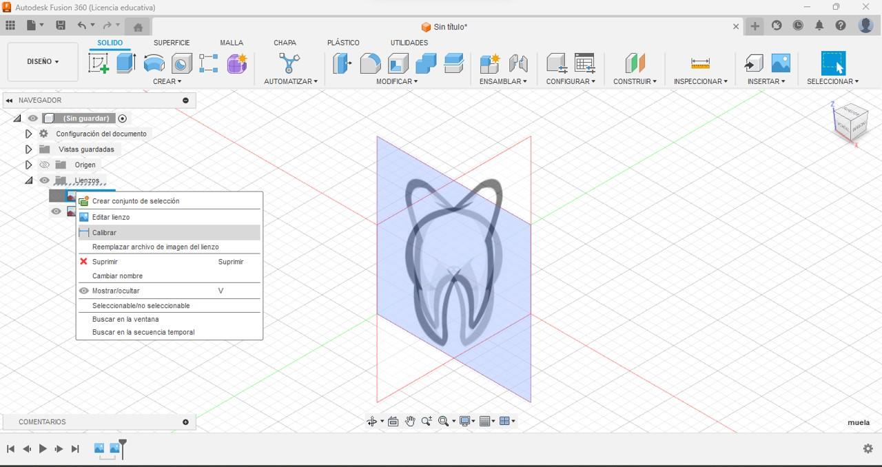This screenshot has width=882, height=467.
Task: Open the CONFIGURAR menu label
Action: tap(571, 81)
